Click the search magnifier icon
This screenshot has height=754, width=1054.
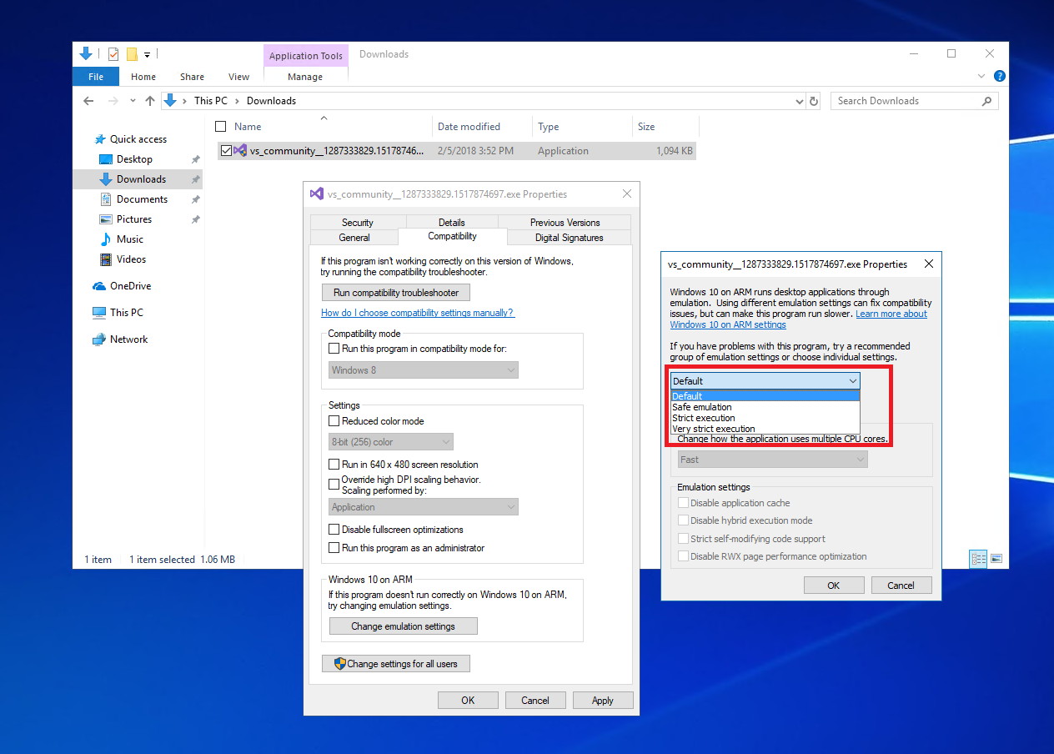tap(986, 101)
